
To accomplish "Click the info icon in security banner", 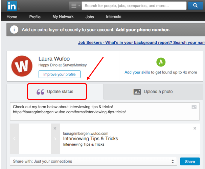I will click(x=14, y=30).
